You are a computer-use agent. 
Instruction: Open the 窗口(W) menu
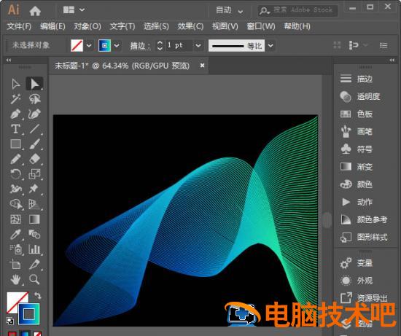tap(261, 26)
